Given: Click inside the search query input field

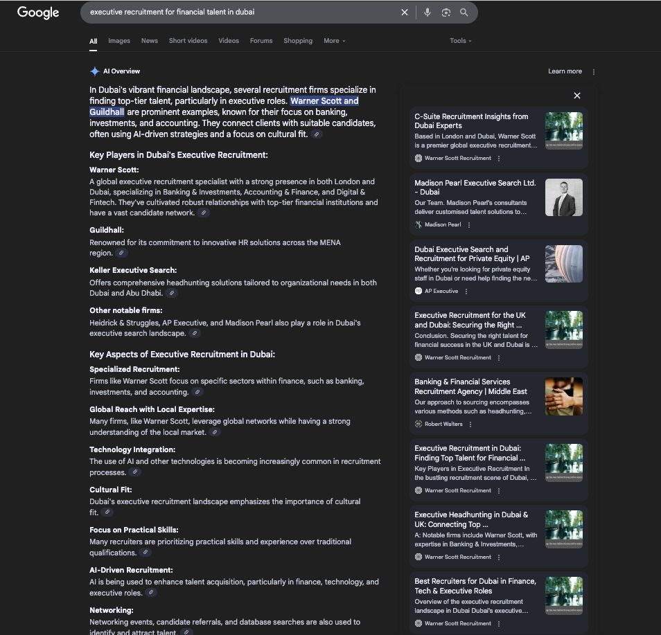Looking at the screenshot, I should coord(240,12).
